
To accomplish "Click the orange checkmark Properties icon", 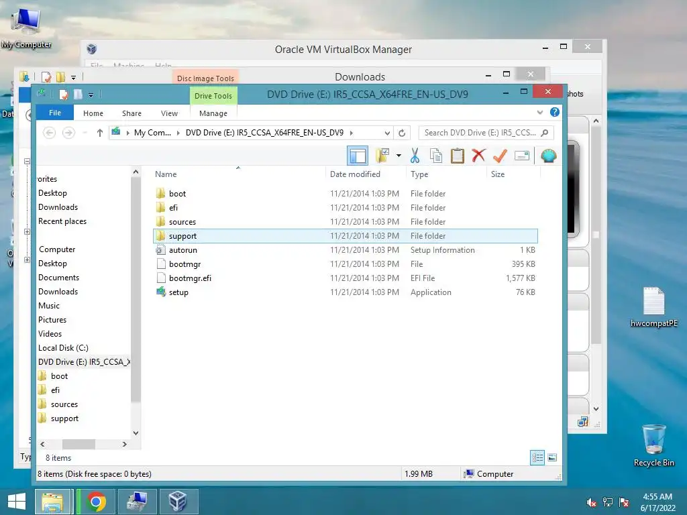I will pyautogui.click(x=500, y=156).
